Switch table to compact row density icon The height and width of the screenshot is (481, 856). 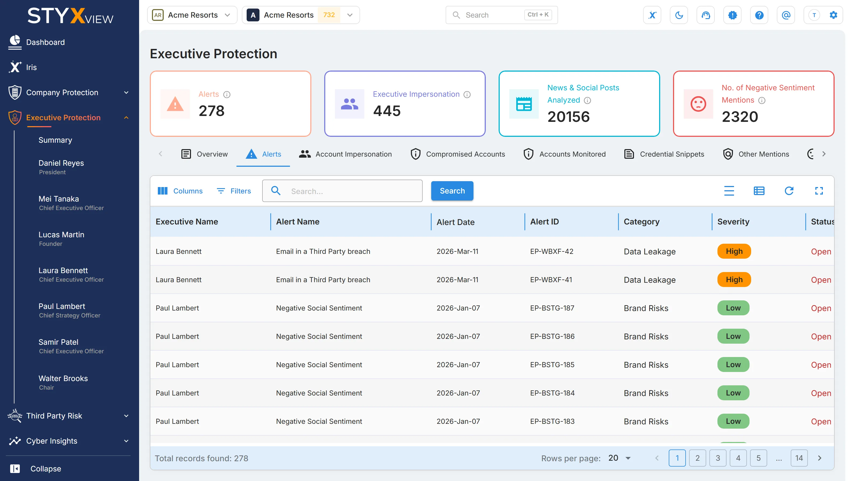[x=729, y=191]
